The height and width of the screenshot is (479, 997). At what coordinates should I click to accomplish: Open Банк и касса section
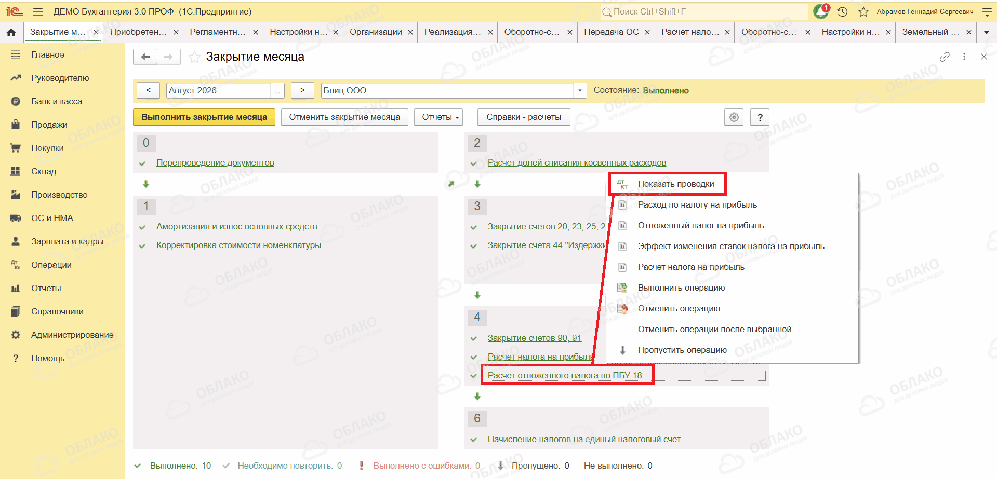pos(56,101)
